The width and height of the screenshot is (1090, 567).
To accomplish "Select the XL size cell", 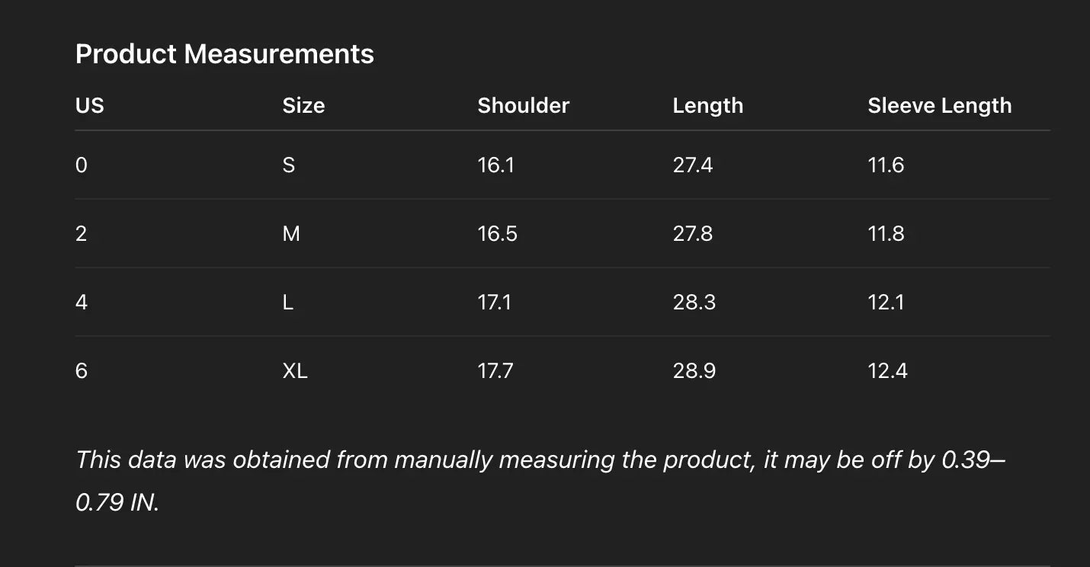I will point(295,370).
